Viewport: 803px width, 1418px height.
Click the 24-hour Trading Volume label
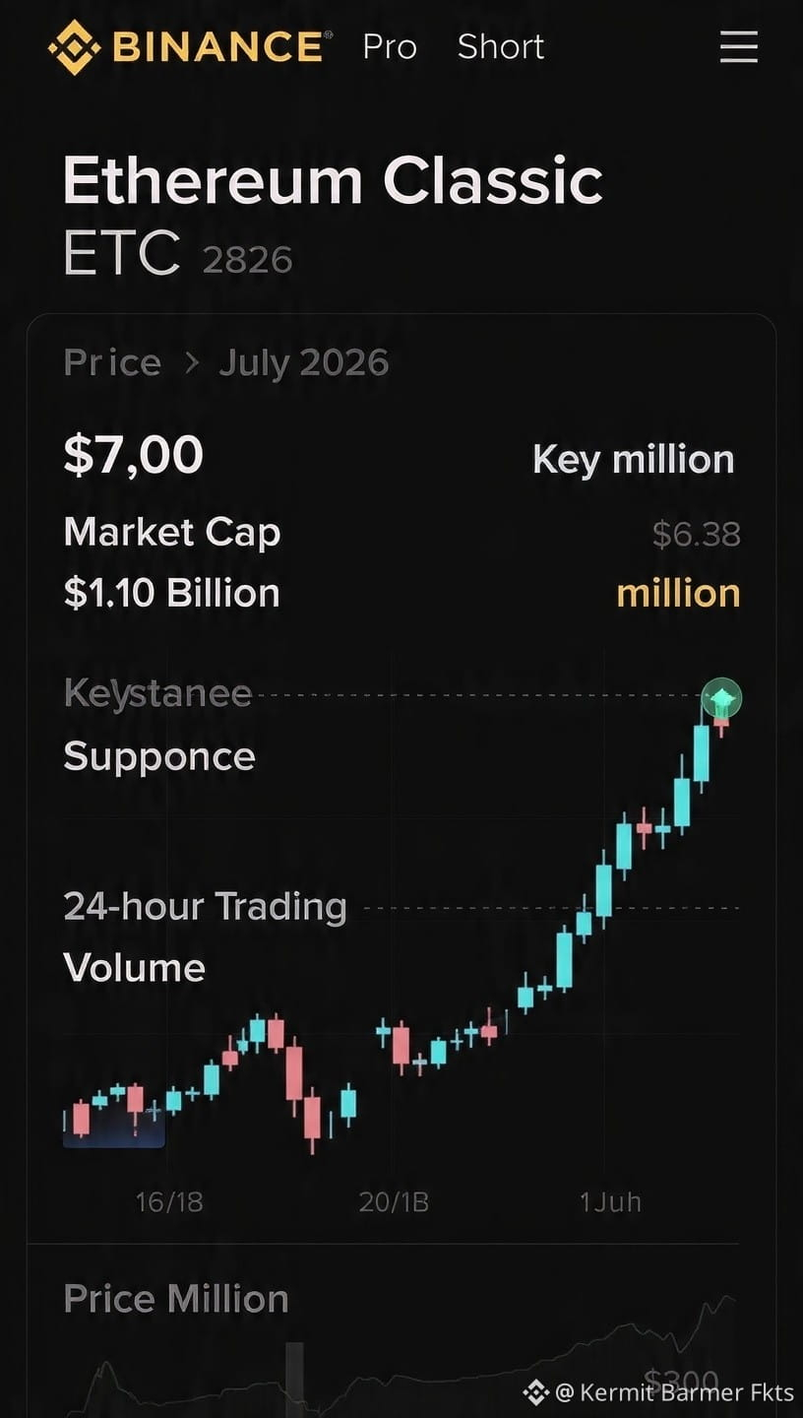point(205,936)
